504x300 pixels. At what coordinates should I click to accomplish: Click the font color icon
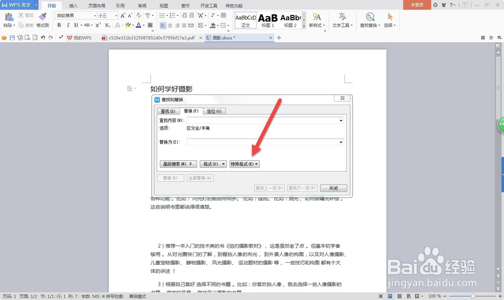tap(138, 25)
